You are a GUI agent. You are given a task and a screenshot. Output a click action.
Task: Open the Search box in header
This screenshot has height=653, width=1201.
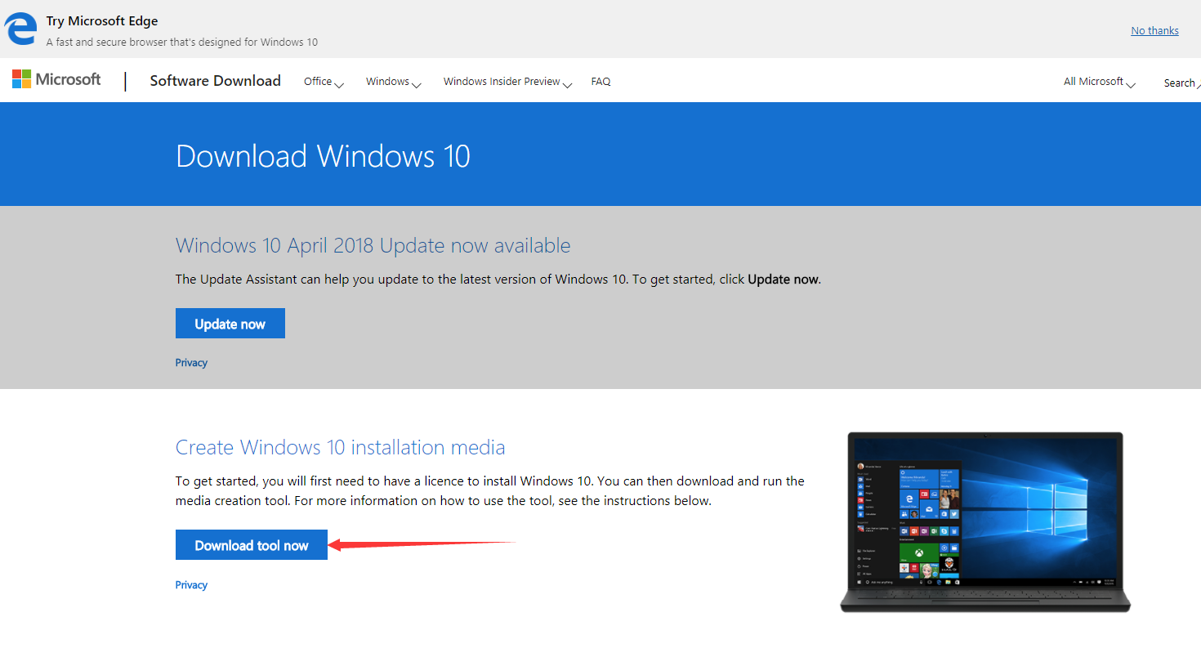(1181, 83)
